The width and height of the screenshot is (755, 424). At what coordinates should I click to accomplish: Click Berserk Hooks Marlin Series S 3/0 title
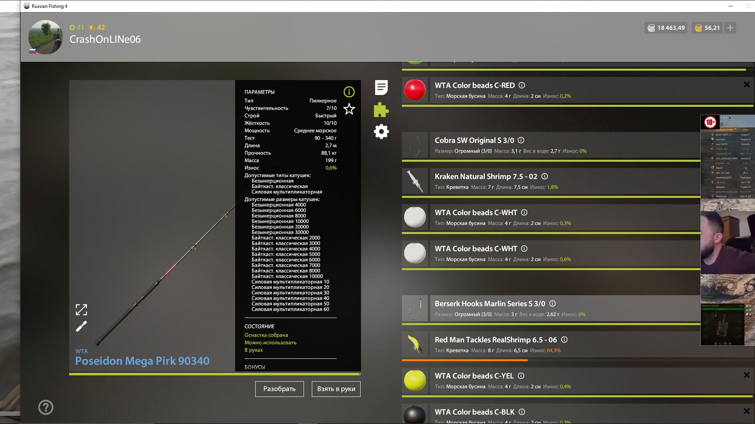coord(490,303)
